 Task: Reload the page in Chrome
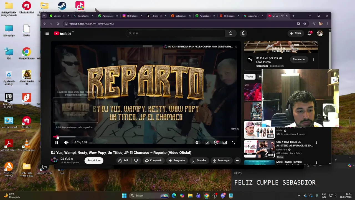(x=58, y=24)
